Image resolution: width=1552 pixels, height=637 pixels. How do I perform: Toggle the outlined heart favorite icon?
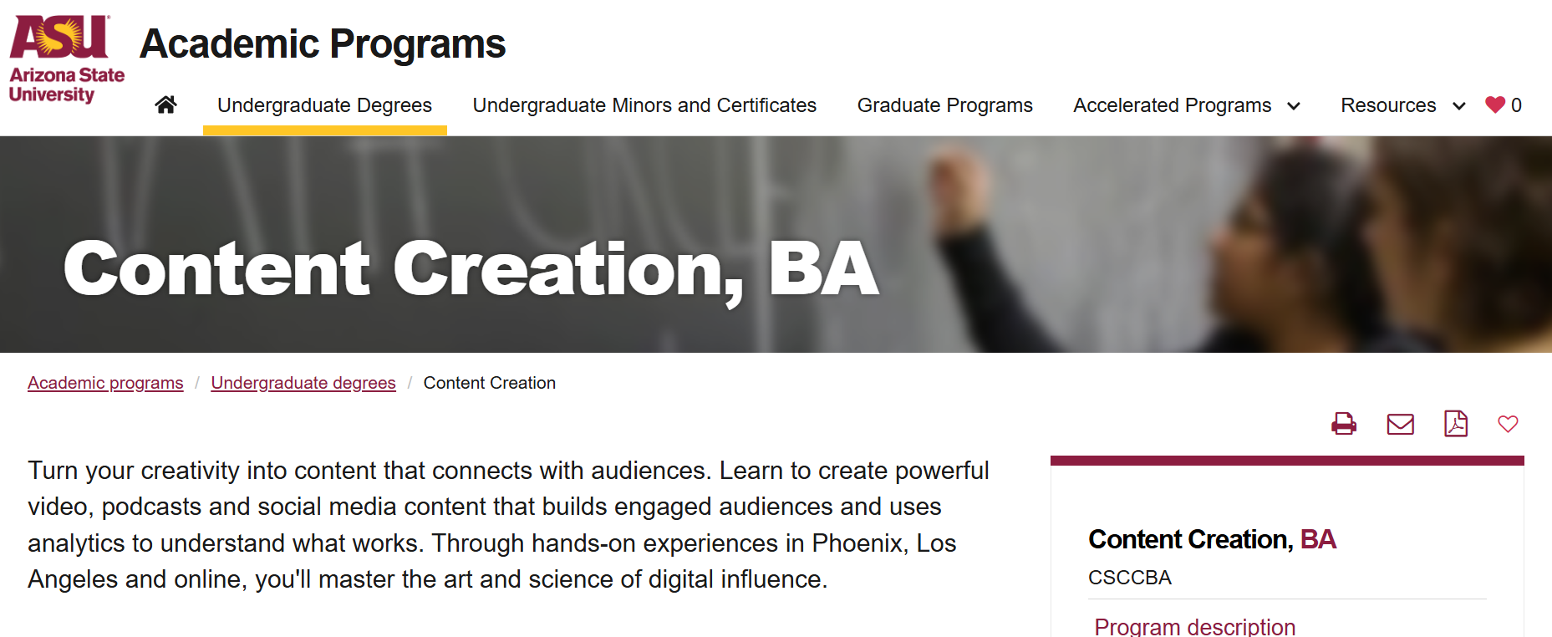(1508, 424)
